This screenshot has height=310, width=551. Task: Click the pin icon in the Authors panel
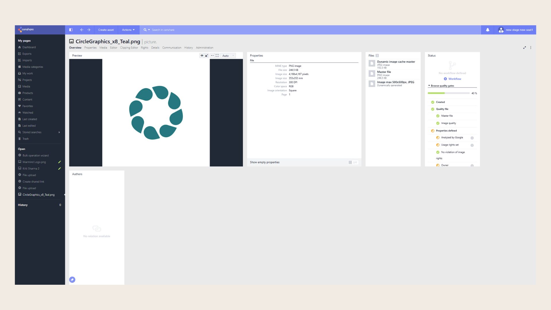(72, 280)
